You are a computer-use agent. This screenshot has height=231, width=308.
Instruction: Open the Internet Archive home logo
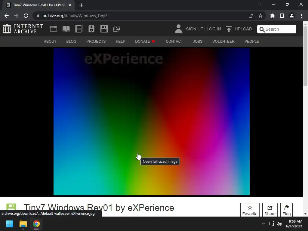[23, 29]
